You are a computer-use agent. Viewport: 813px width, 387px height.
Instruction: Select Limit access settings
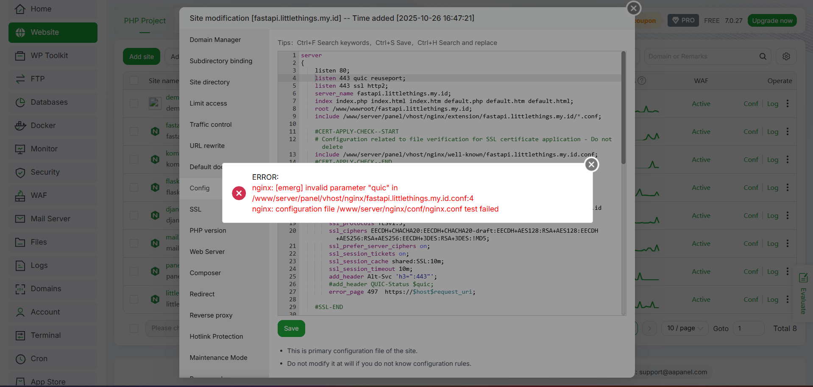point(224,103)
